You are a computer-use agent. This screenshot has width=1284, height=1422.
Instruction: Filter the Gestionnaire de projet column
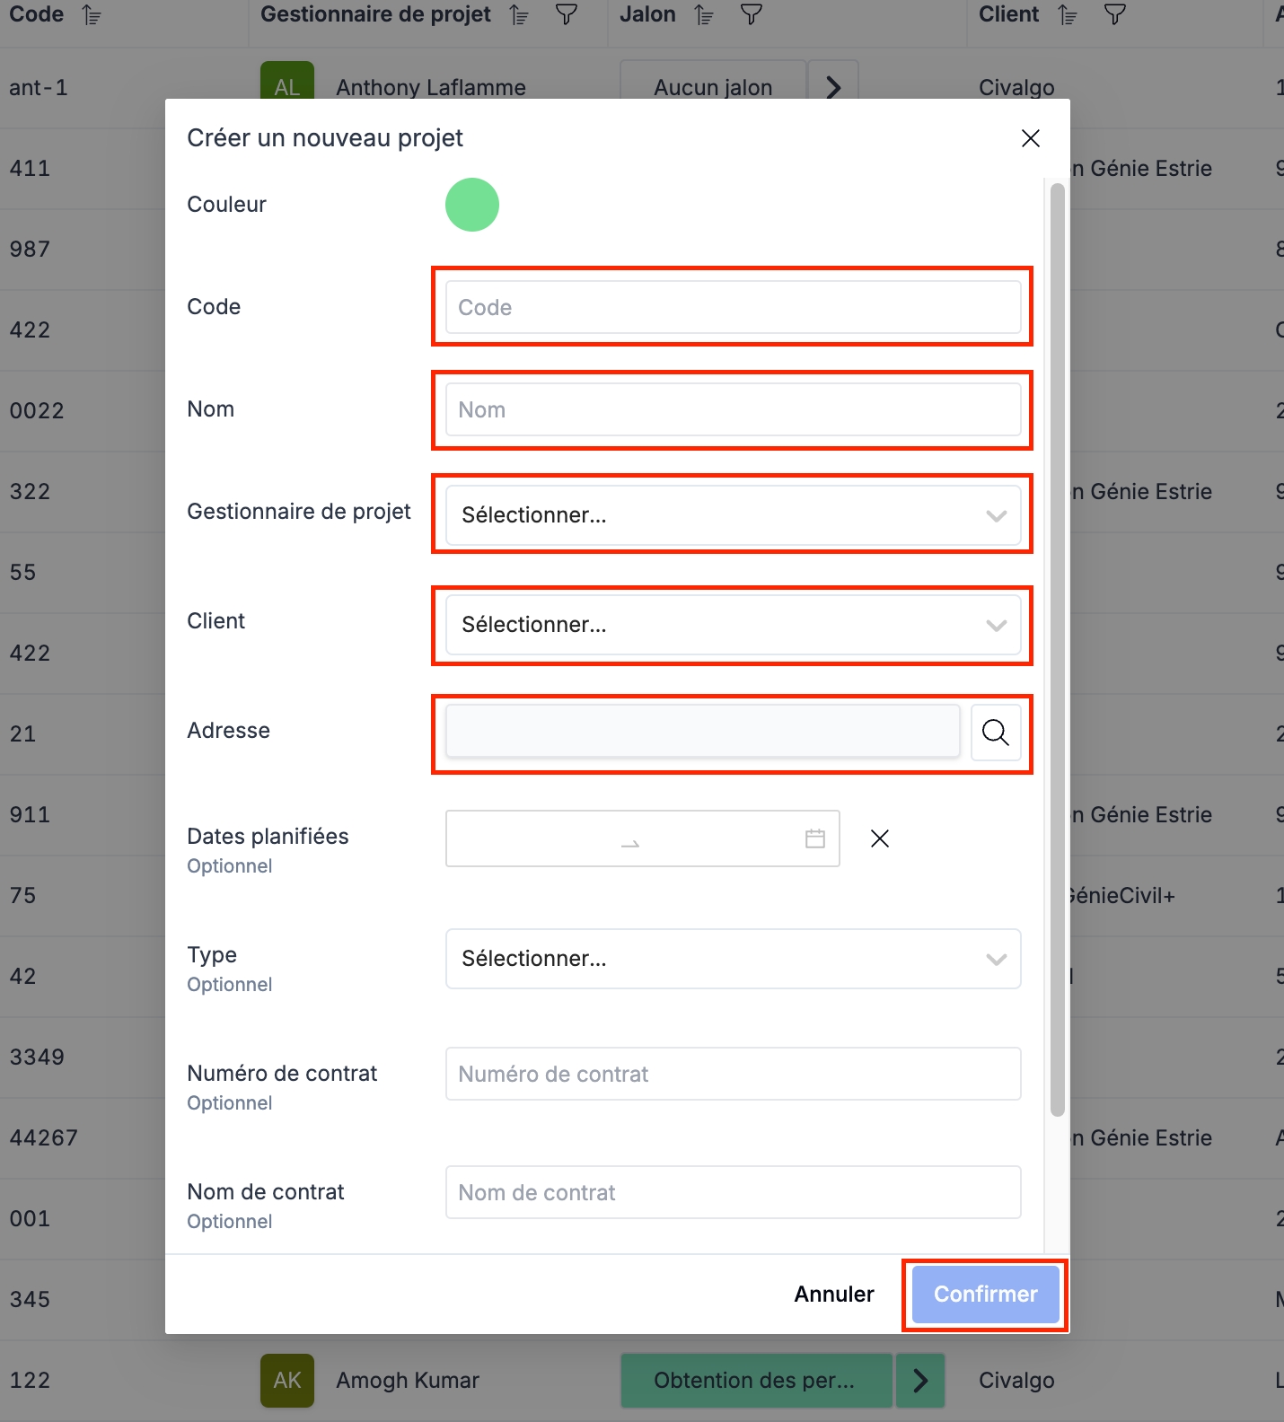(x=566, y=15)
